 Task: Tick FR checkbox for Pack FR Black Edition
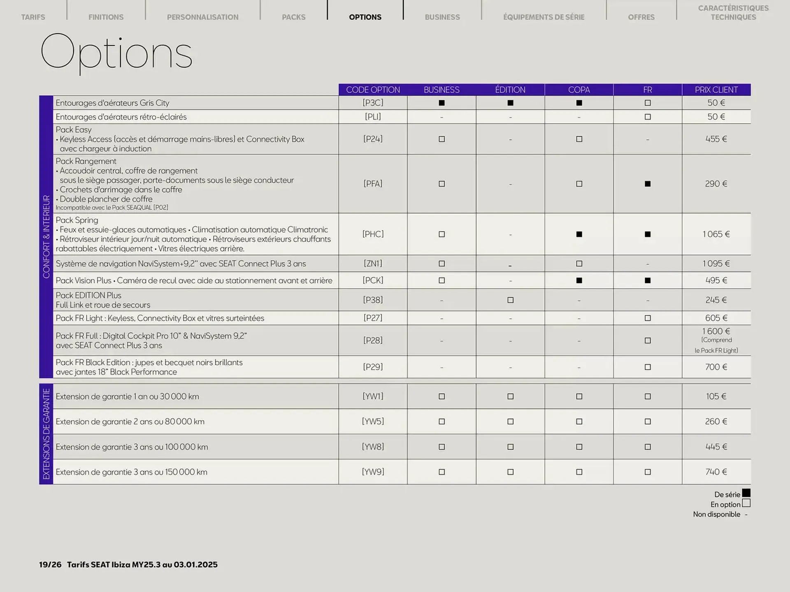pyautogui.click(x=647, y=367)
